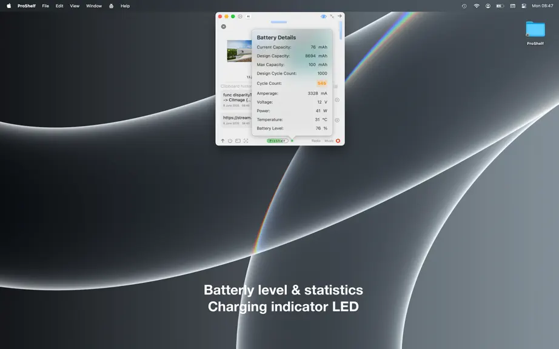This screenshot has height=349, width=559.
Task: Click the Radio button in the bottom bar
Action: click(x=316, y=141)
